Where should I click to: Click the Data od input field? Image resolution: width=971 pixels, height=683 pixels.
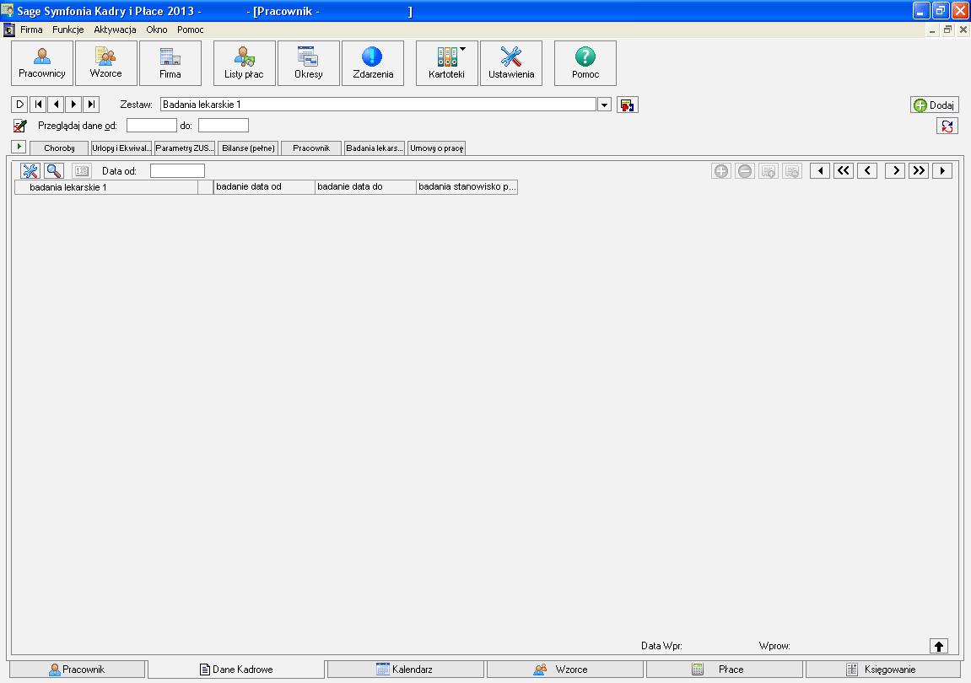click(x=177, y=171)
